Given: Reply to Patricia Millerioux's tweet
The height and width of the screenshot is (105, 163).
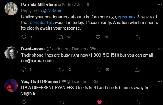Looking at the screenshot, I should (x=24, y=37).
